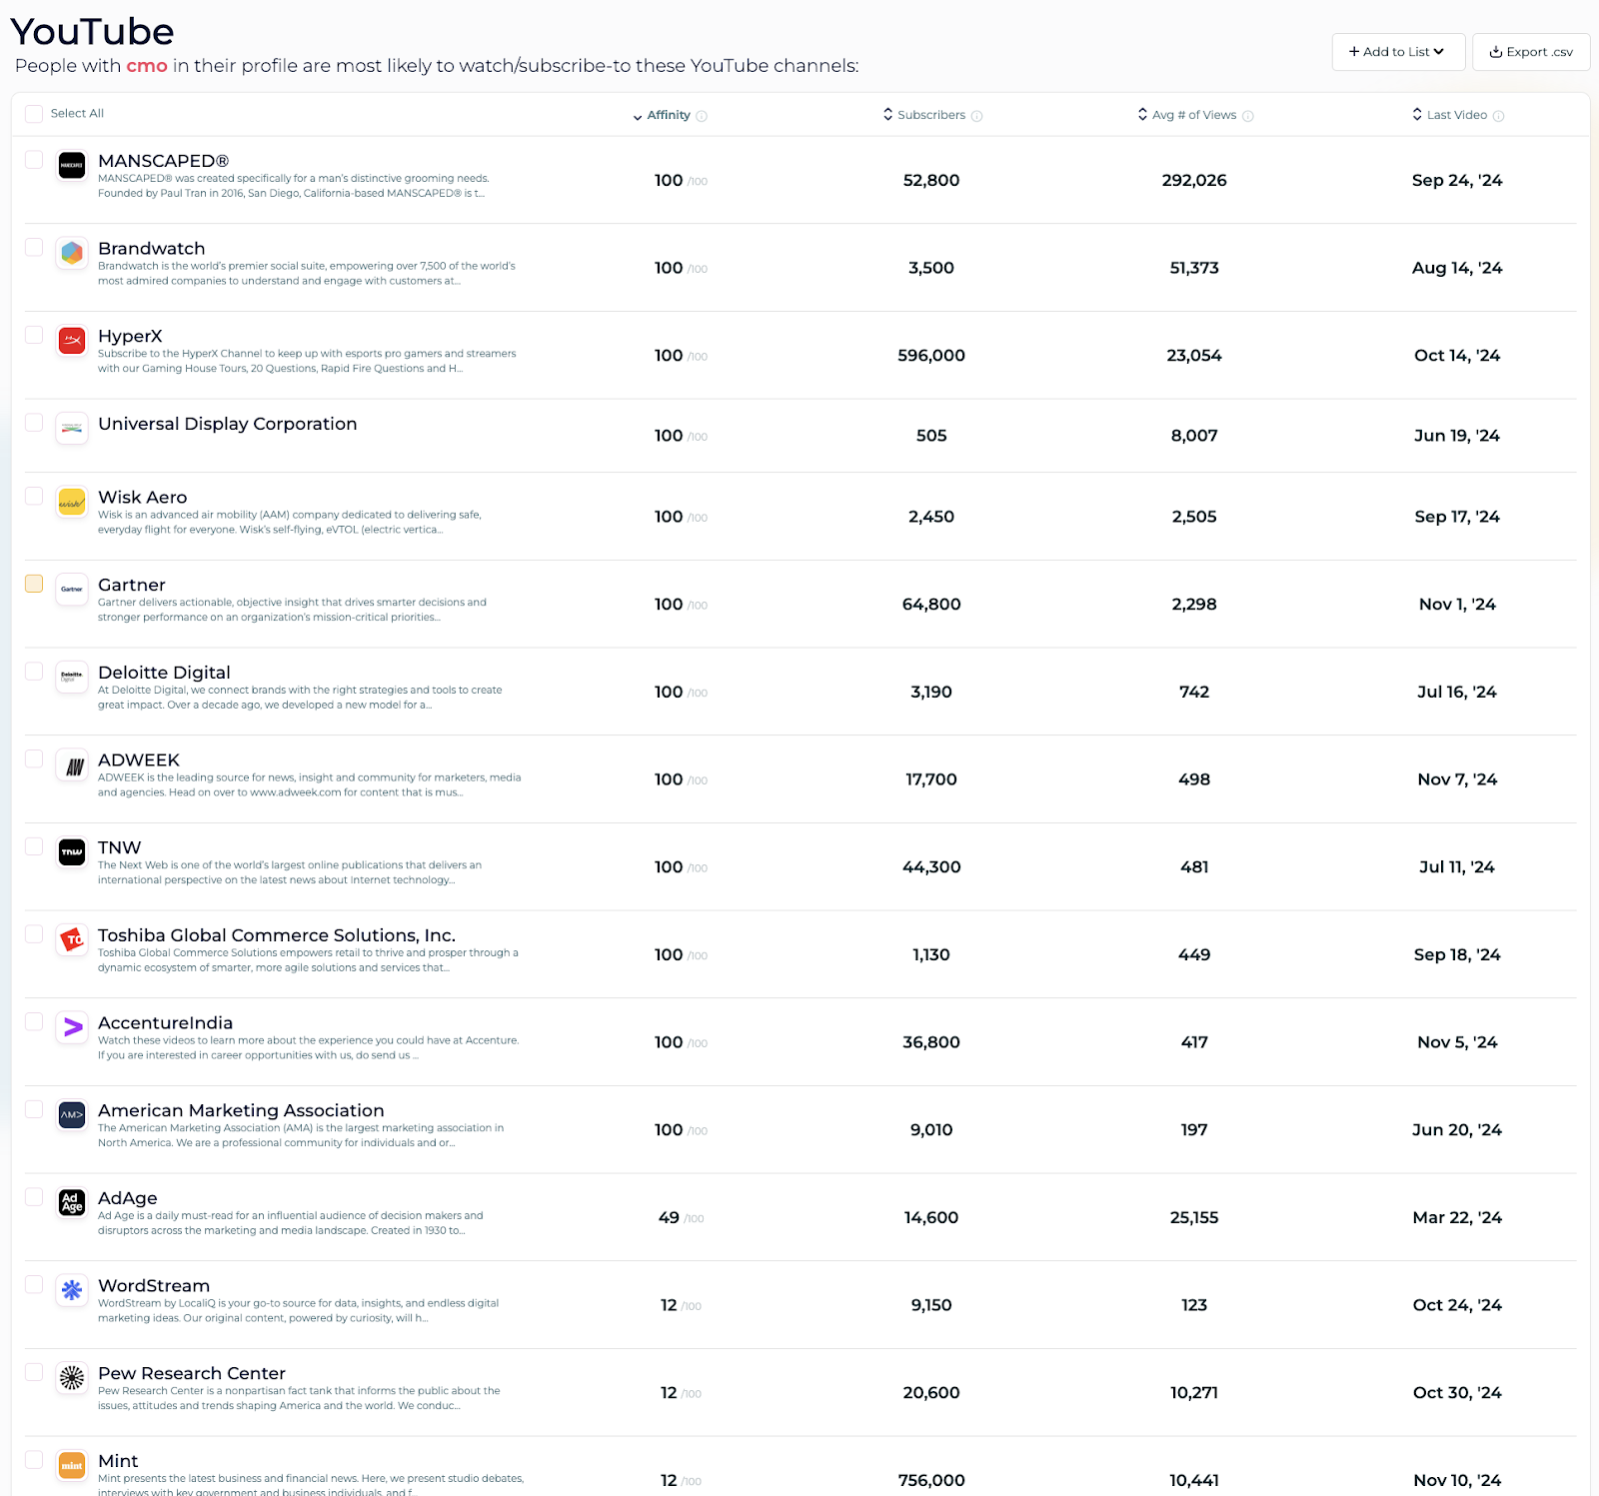Open the WordStream channel name link
The width and height of the screenshot is (1599, 1496).
154,1286
